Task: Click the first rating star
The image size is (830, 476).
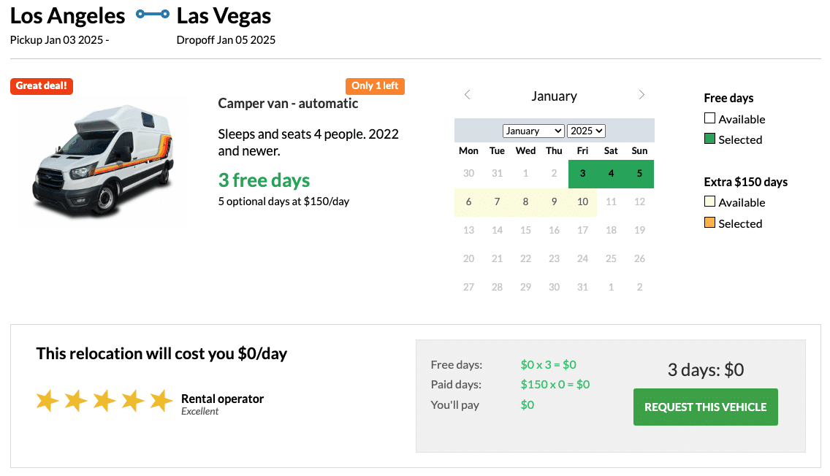Action: tap(48, 400)
